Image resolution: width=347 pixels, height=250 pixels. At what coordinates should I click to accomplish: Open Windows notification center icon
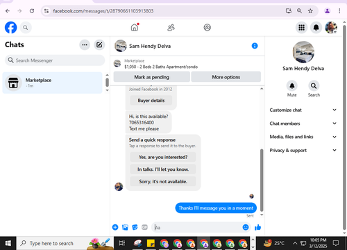[x=336, y=243]
